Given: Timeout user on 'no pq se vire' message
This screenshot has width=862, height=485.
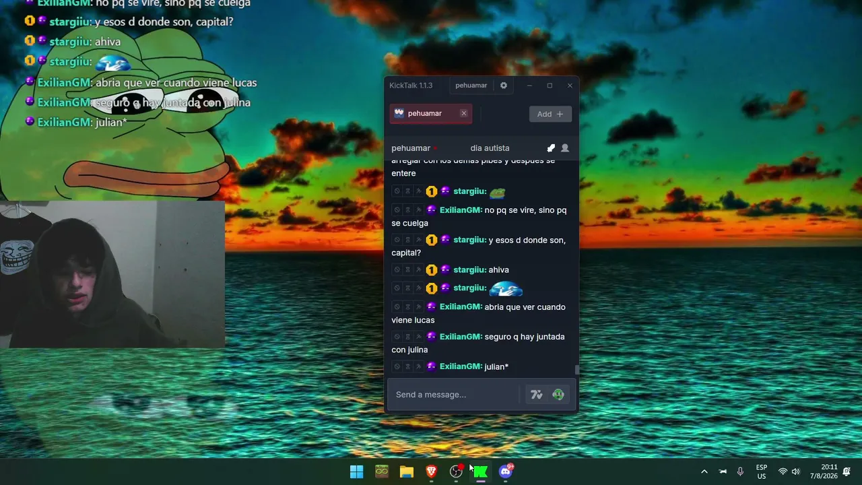Looking at the screenshot, I should [x=407, y=210].
